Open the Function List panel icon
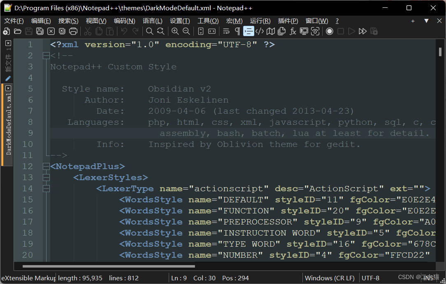This screenshot has height=284, width=446. [x=293, y=31]
